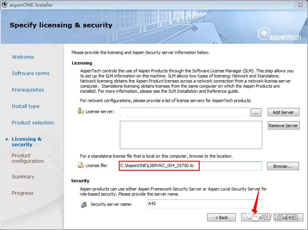This screenshot has width=308, height=230.
Task: Click inside the license servers list box
Action: click(x=191, y=135)
